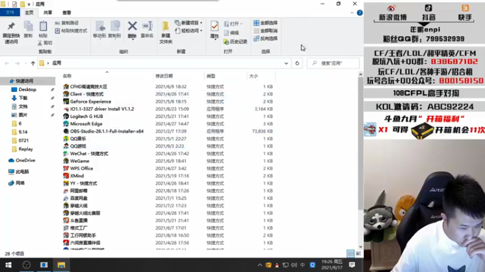485x272 pixels.
Task: Go up one folder level
Action: [33, 63]
